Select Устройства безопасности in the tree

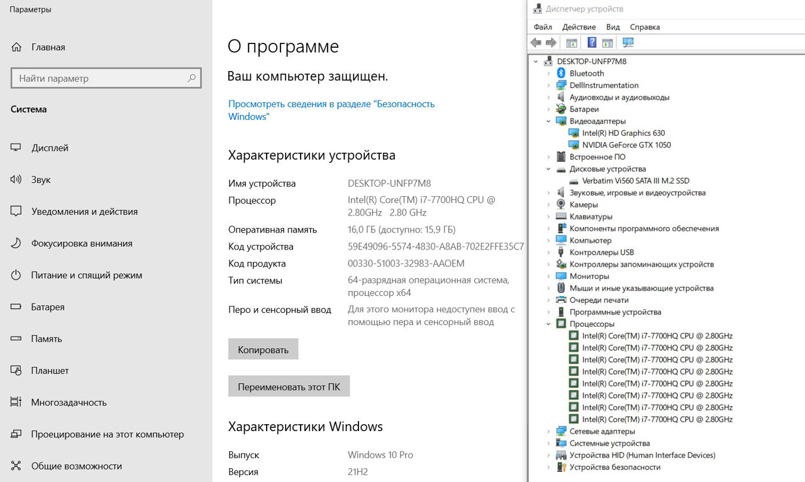pyautogui.click(x=615, y=468)
